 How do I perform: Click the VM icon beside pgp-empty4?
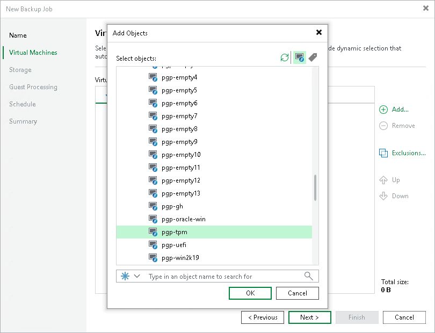click(x=153, y=77)
